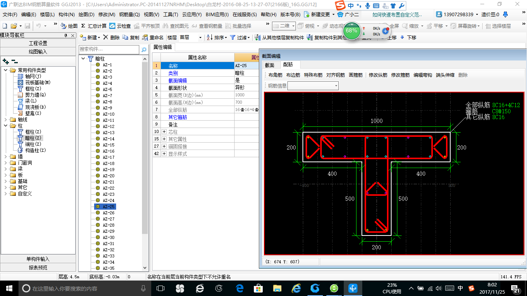Collapse the 柱 tree folder

click(6, 126)
